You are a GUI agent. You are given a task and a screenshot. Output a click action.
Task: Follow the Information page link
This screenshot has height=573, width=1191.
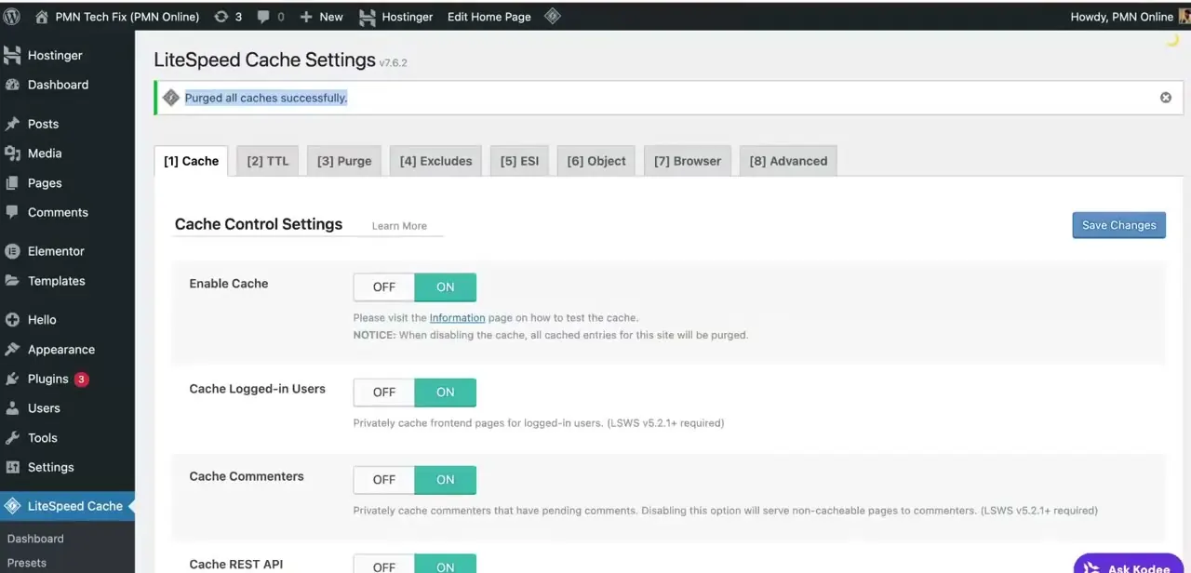click(x=457, y=318)
